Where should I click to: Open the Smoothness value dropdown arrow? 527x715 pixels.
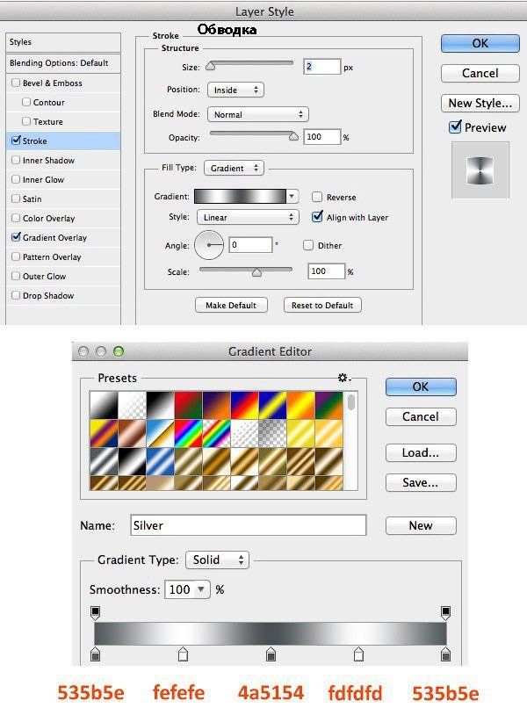click(201, 589)
